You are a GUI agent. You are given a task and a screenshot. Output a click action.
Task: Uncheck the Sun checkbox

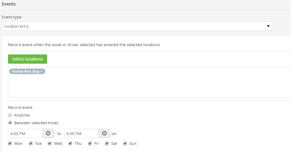(x=125, y=143)
